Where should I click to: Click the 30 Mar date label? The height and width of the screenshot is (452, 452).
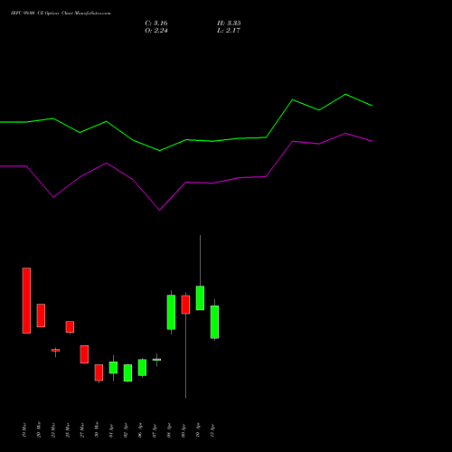97,429
